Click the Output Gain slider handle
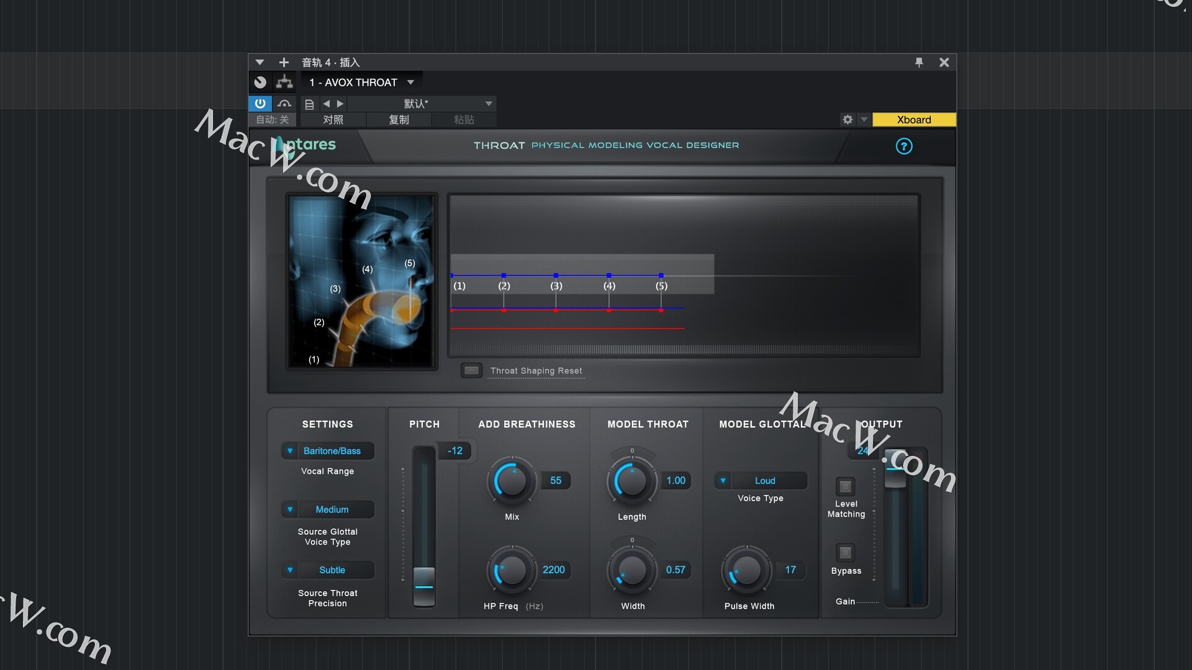Screen dimensions: 1192x670 point(895,469)
